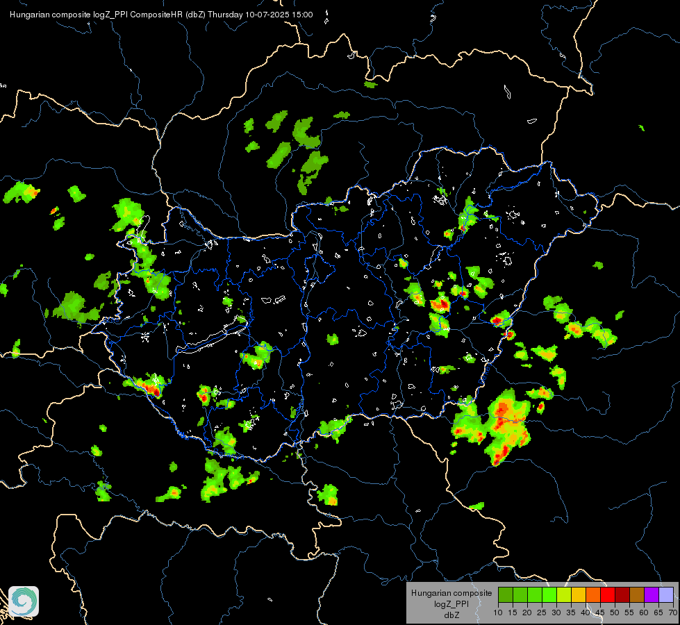Image resolution: width=680 pixels, height=625 pixels.
Task: Click the legend scale value 55
Action: pos(629,613)
